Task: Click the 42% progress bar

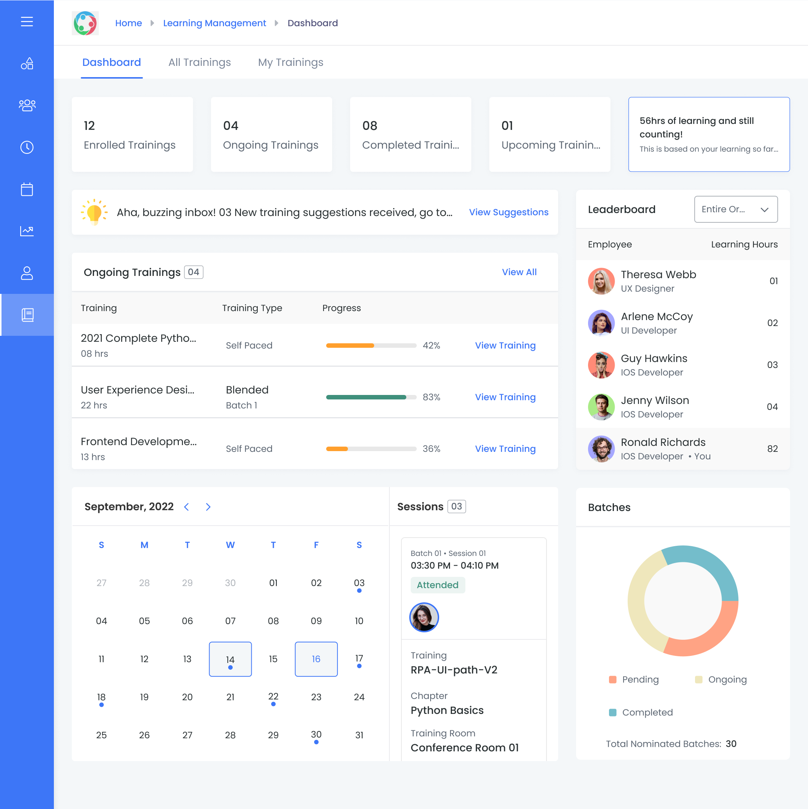Action: click(371, 346)
